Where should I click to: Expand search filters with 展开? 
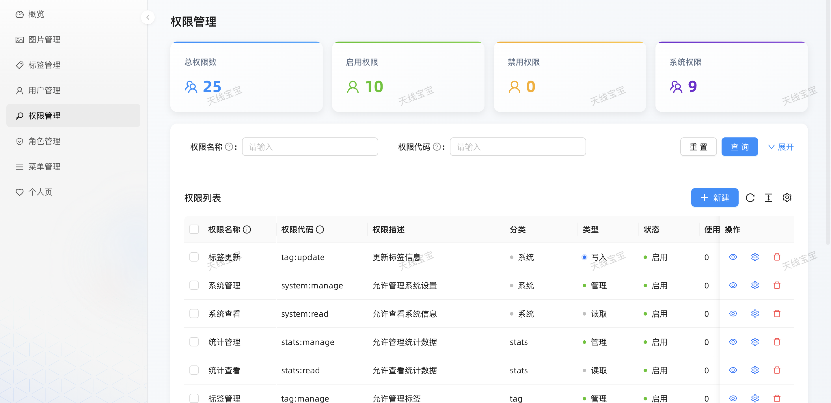point(781,147)
